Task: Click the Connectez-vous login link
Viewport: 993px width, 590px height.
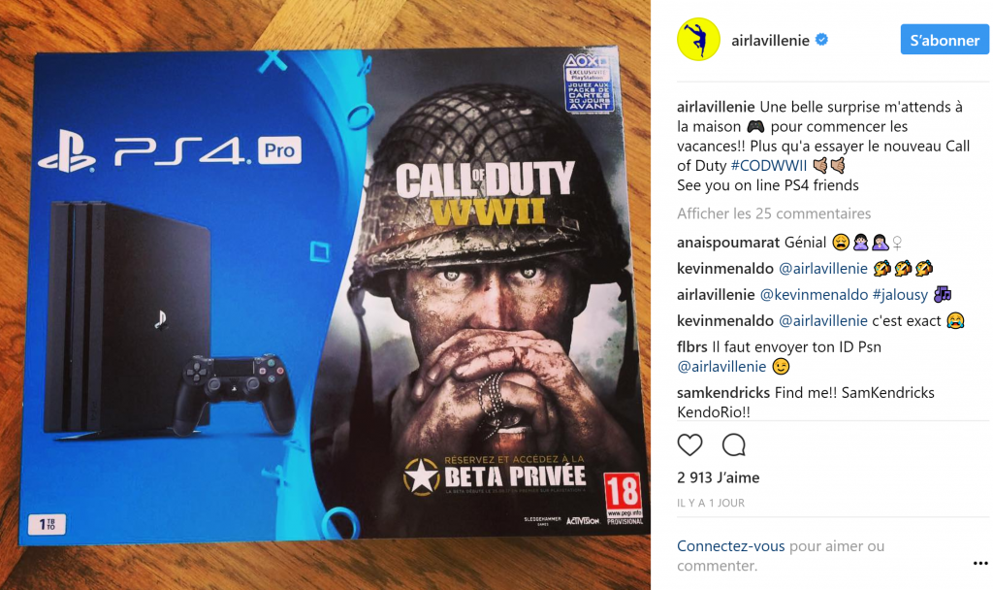Action: click(x=731, y=545)
